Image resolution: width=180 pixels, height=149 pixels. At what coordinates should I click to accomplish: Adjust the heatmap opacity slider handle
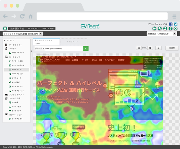coord(49,55)
